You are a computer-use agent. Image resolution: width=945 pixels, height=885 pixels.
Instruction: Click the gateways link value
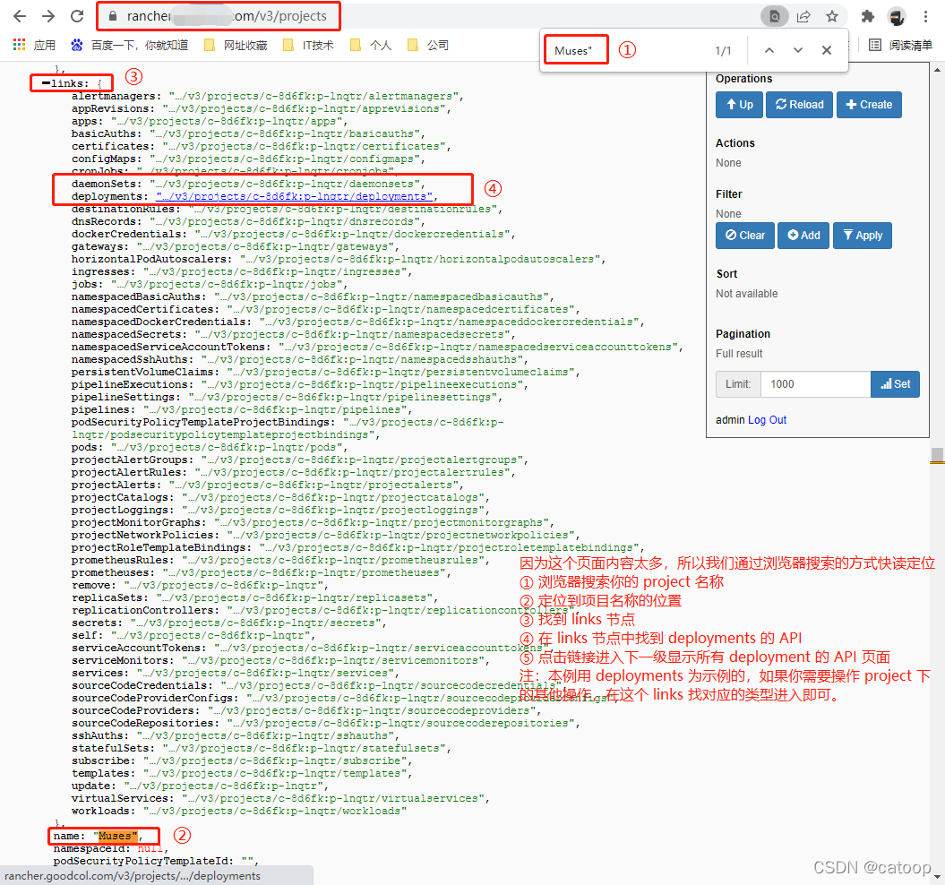[265, 246]
